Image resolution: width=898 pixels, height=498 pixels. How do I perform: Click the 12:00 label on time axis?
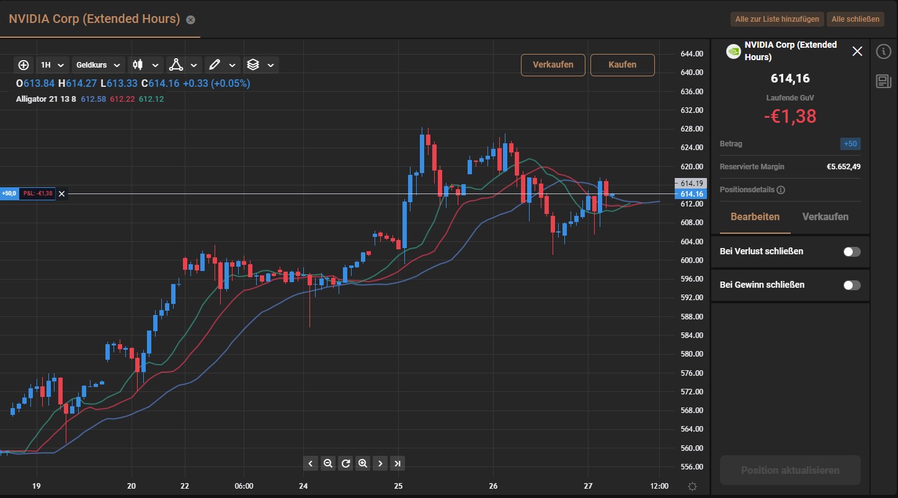(x=659, y=486)
